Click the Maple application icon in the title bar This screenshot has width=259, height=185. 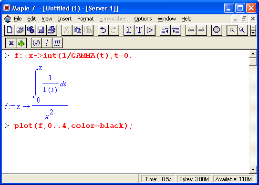7,8
